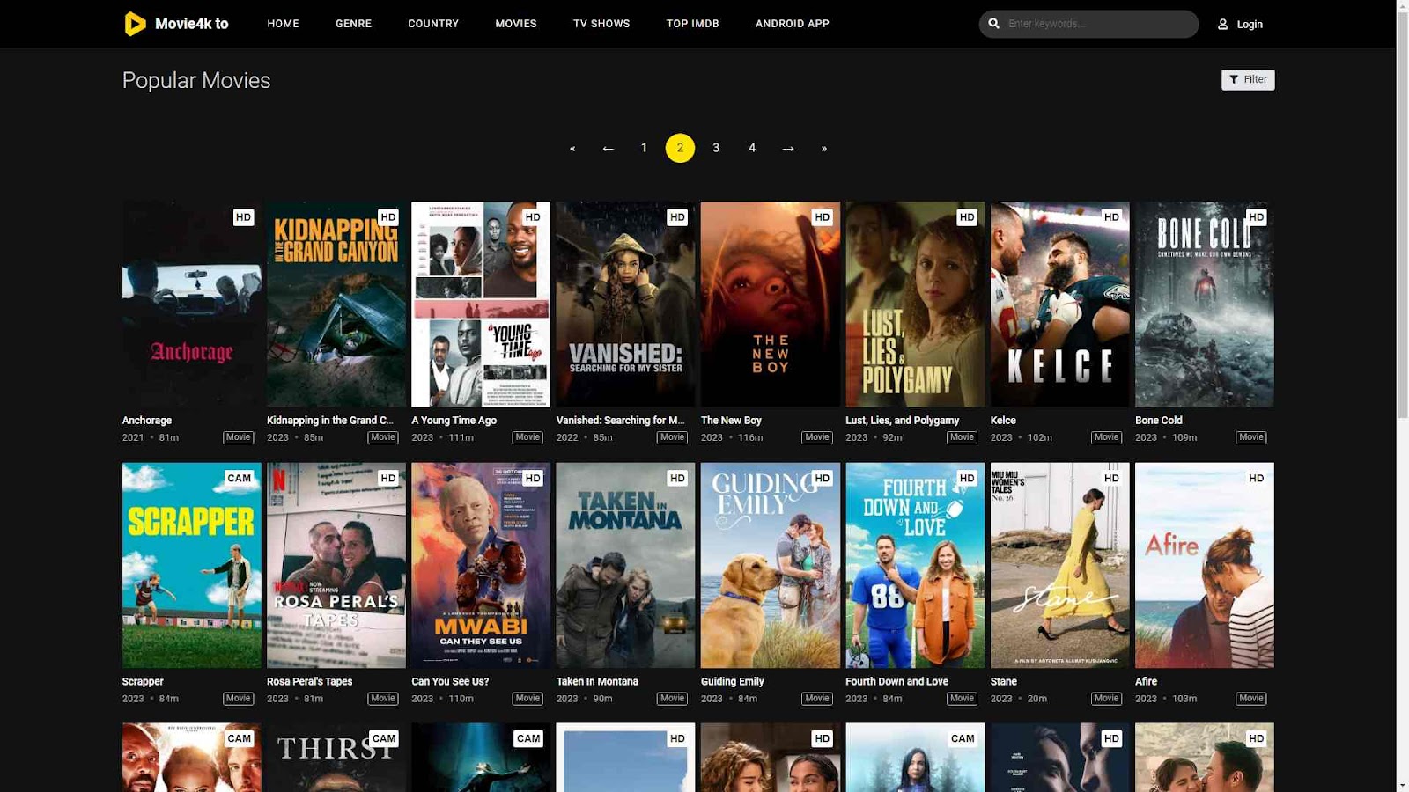Click A Young Time Ago title
This screenshot has height=792, width=1409.
tap(454, 421)
